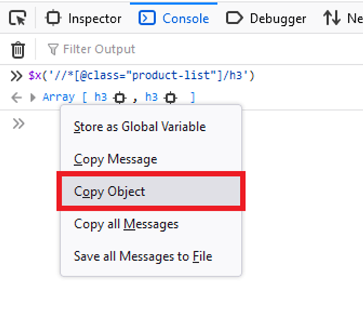Click the second h3 node inspector target icon
This screenshot has width=363, height=323.
171,97
